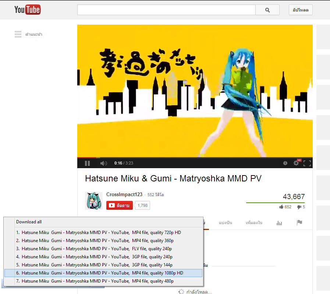Image resolution: width=330 pixels, height=294 pixels.
Task: Seek using the red video progress bar
Action: [87, 157]
